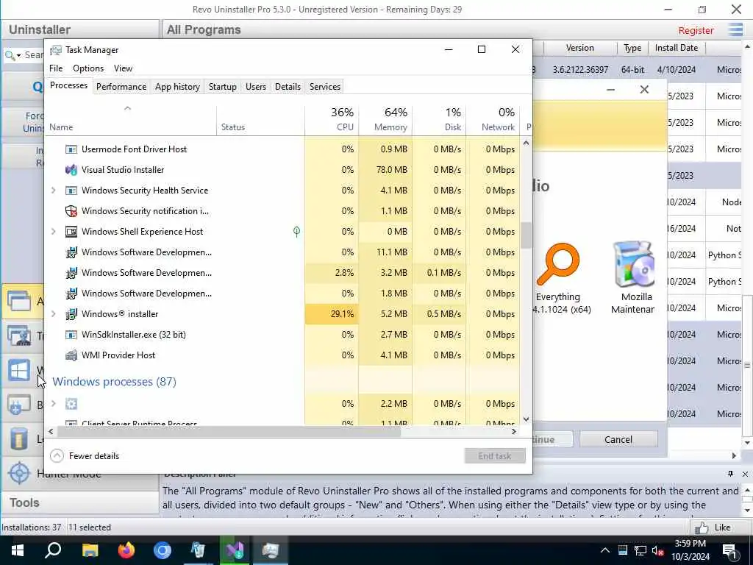Screen dimensions: 753x565
Task: Switch to the Performance tab
Action: click(x=121, y=87)
